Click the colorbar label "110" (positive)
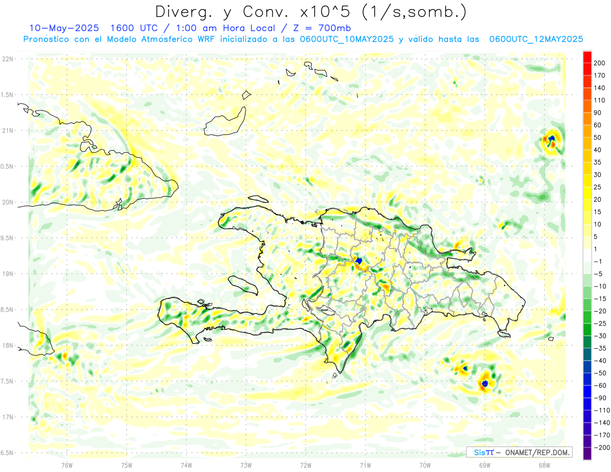 (x=599, y=100)
